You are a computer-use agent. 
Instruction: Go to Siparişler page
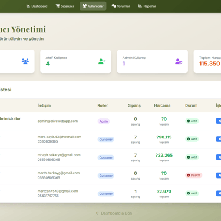pyautogui.click(x=65, y=6)
